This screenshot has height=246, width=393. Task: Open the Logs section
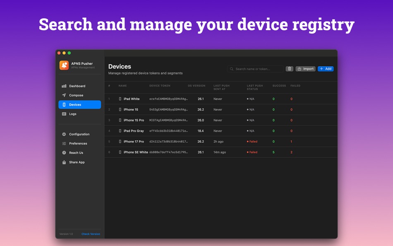click(x=80, y=114)
